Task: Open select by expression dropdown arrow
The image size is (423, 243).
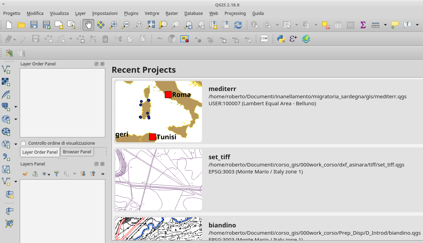Action: [316, 25]
